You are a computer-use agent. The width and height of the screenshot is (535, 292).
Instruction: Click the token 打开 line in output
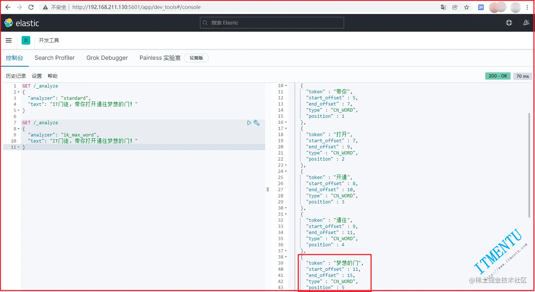[x=329, y=135]
